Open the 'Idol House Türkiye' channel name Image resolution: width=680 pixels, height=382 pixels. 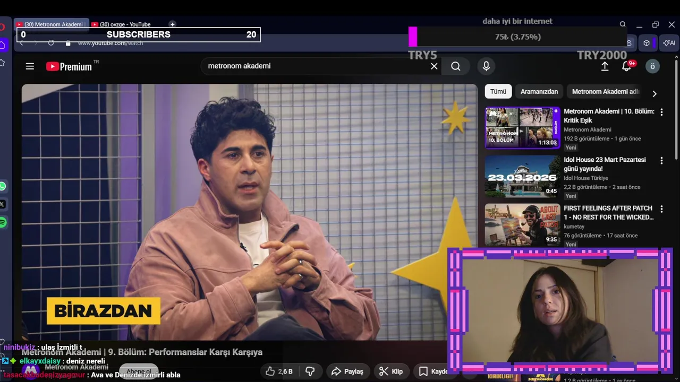pos(585,178)
